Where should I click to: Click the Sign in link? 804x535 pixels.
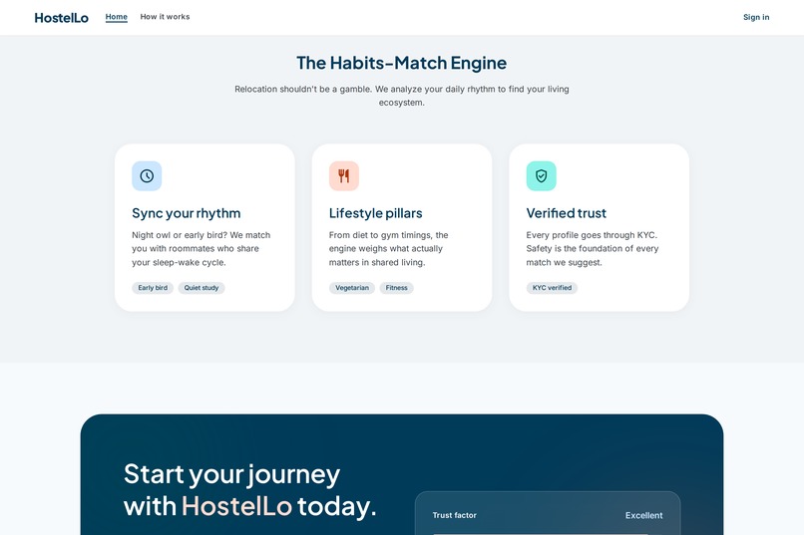[x=756, y=17]
